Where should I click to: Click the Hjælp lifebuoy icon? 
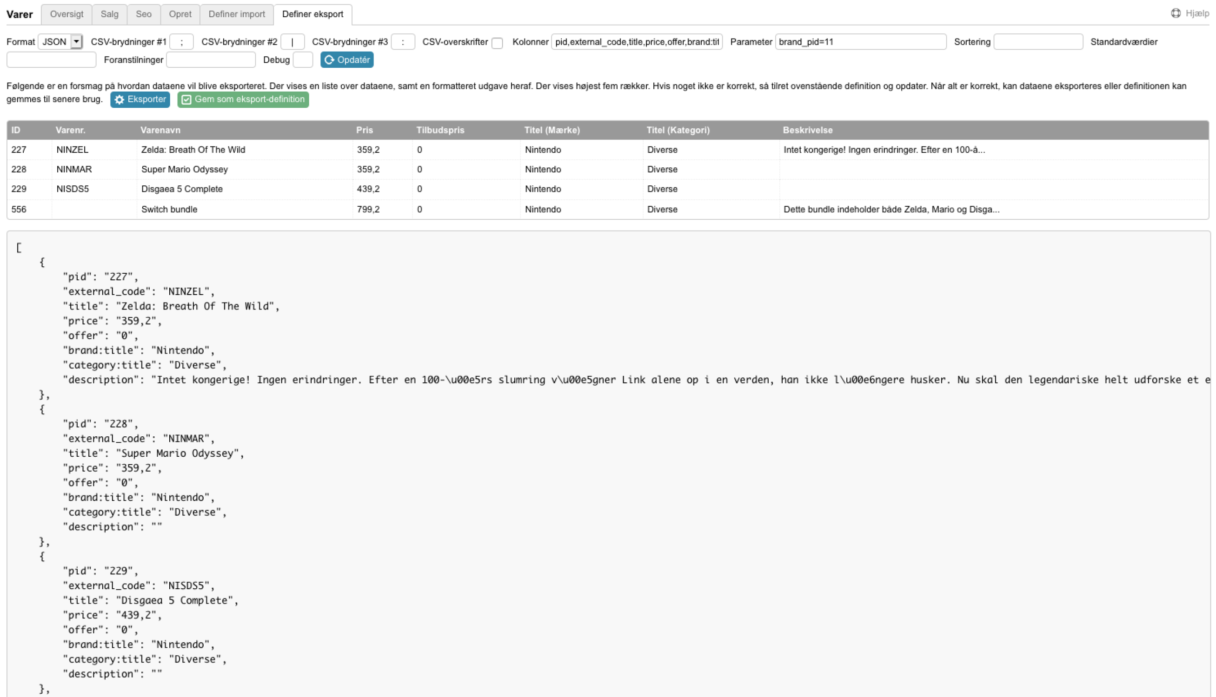[1175, 13]
